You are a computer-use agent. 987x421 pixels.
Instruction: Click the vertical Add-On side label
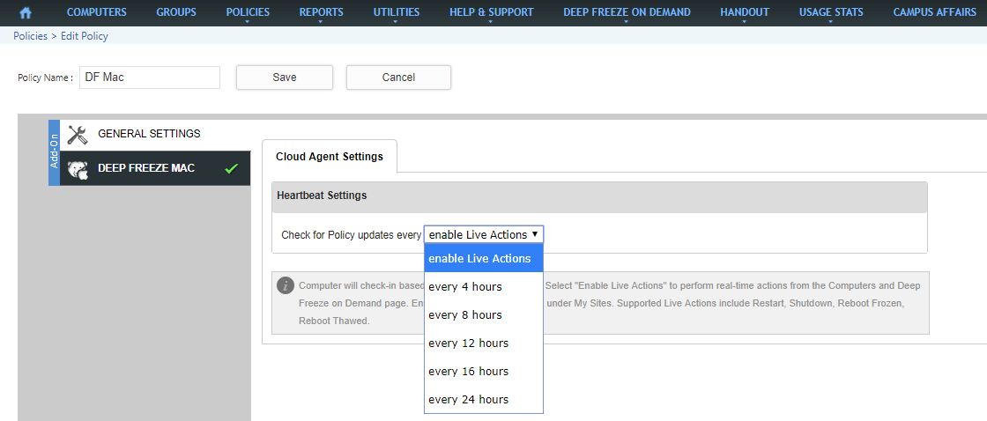coord(54,152)
